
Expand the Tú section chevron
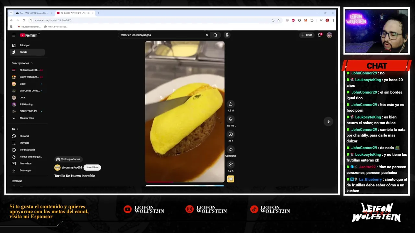18,129
